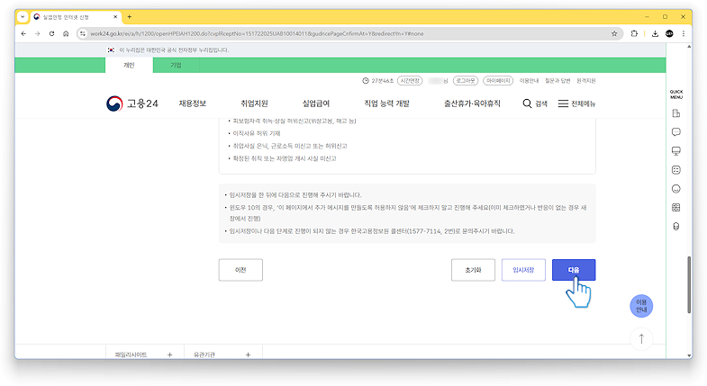Click the session timer clock icon
This screenshot has width=707, height=386.
pos(366,81)
